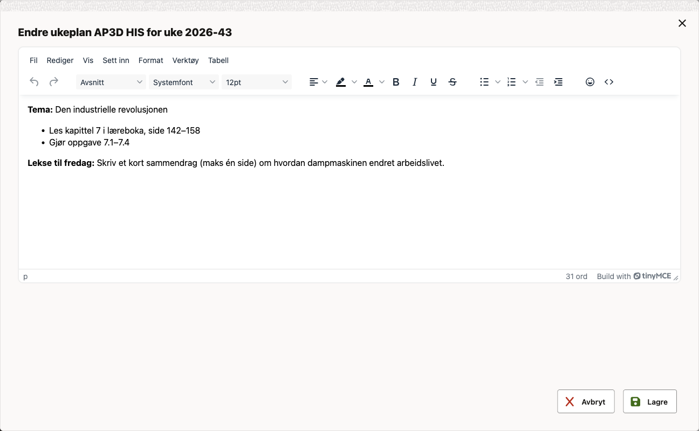Click the p element path in statusbar
This screenshot has width=699, height=431.
pyautogui.click(x=25, y=276)
